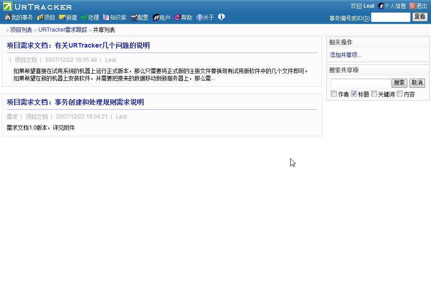
Task: Click the book icon beside 知识库
Action: click(106, 17)
